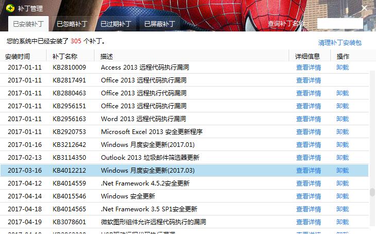The image size is (376, 234).
Task: Uninstall patch KB2880463
Action: pos(343,93)
